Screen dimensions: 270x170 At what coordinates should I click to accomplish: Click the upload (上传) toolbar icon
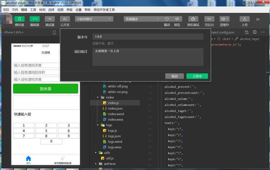coord(244,19)
